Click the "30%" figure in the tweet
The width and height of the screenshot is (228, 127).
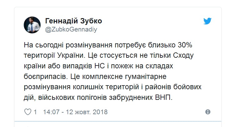(x=186, y=45)
